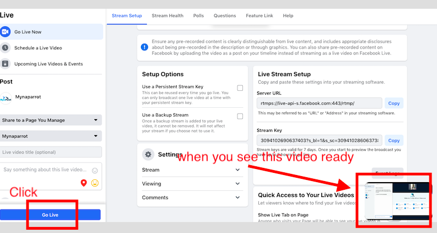This screenshot has width=437, height=233.
Task: Click the Say something about this live video box
Action: 51,176
